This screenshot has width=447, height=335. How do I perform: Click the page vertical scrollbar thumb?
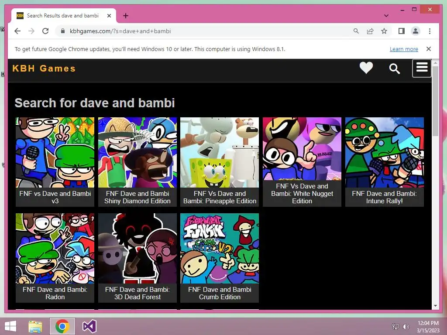click(435, 102)
